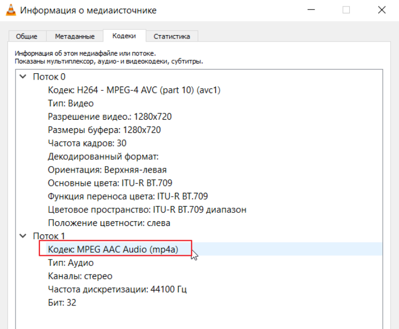Select the Цветовое пространство row

(x=147, y=209)
